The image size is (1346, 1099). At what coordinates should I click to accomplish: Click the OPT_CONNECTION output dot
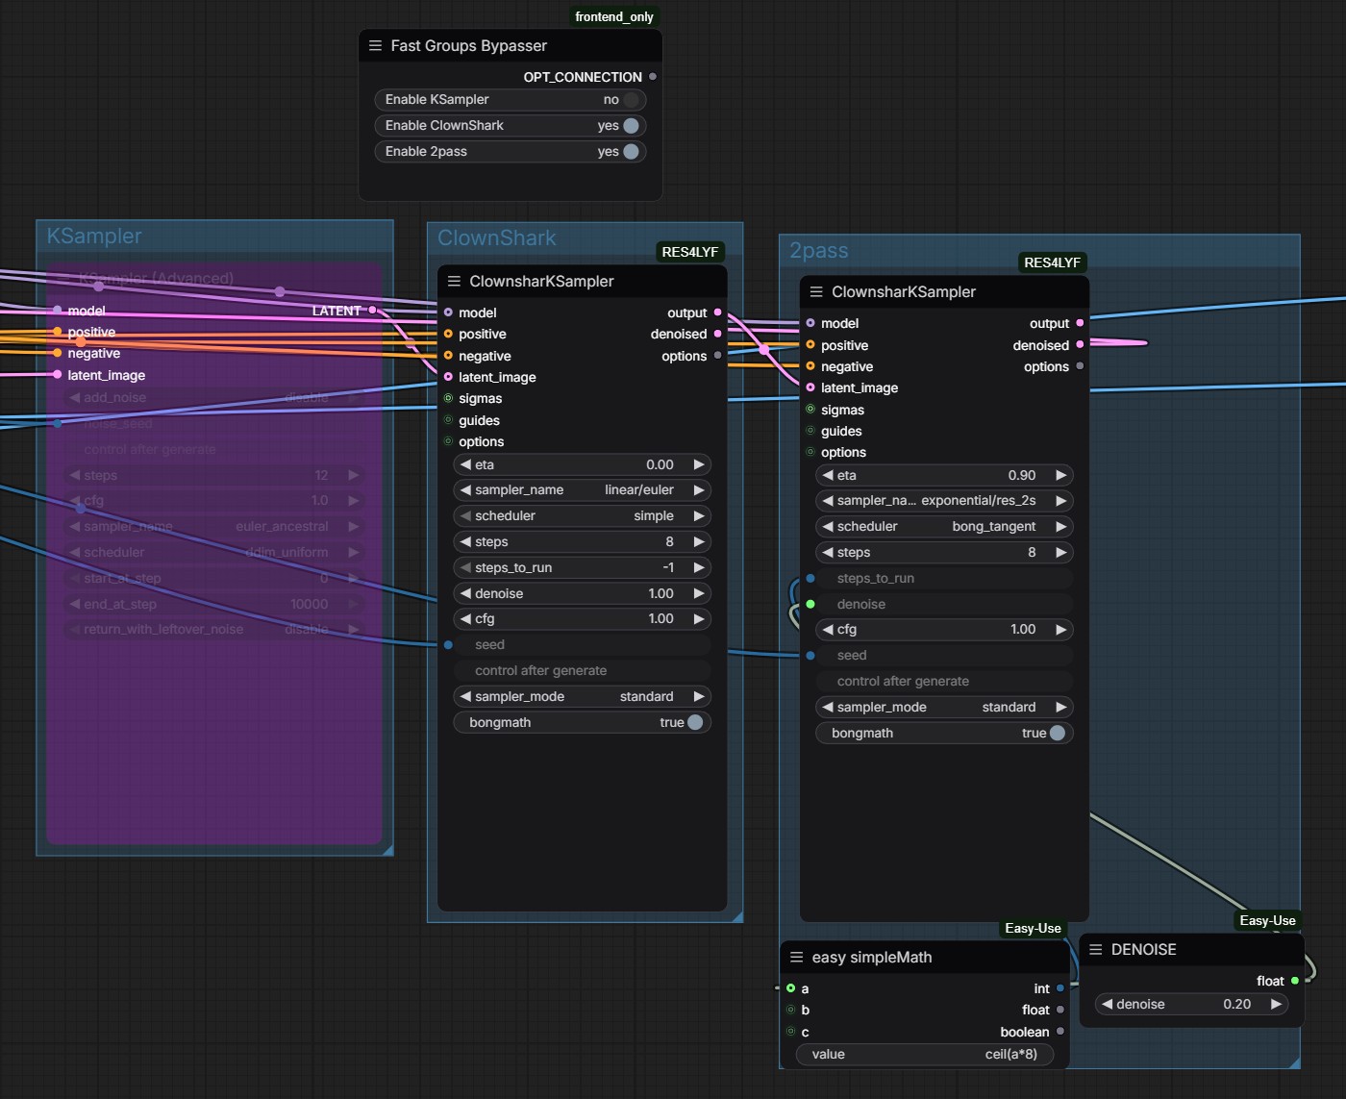(653, 77)
